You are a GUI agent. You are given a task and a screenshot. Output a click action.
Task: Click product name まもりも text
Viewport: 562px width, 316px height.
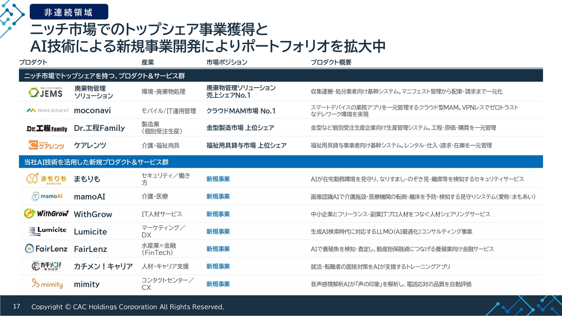tap(87, 179)
